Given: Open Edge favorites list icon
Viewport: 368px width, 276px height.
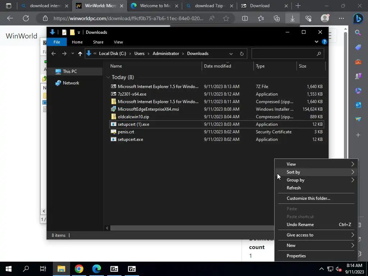Looking at the screenshot, I should [x=261, y=18].
